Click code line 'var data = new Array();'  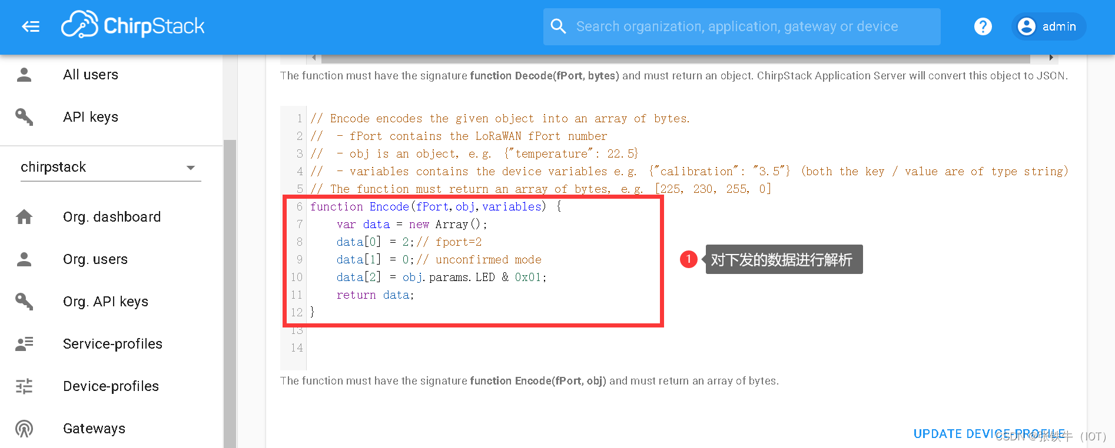click(x=412, y=224)
